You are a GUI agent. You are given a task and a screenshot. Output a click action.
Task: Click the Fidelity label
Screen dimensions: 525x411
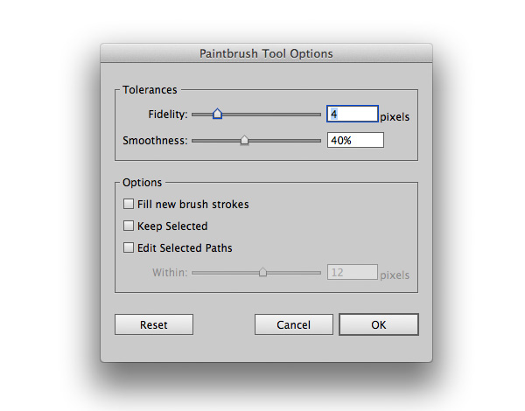tap(168, 115)
